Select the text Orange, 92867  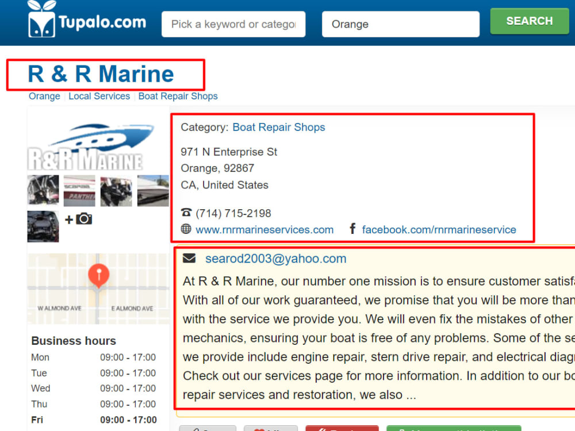coord(217,168)
